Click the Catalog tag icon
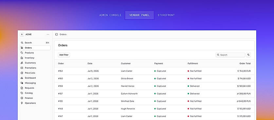Screen dimensions: 274x120 click(x=22, y=93)
